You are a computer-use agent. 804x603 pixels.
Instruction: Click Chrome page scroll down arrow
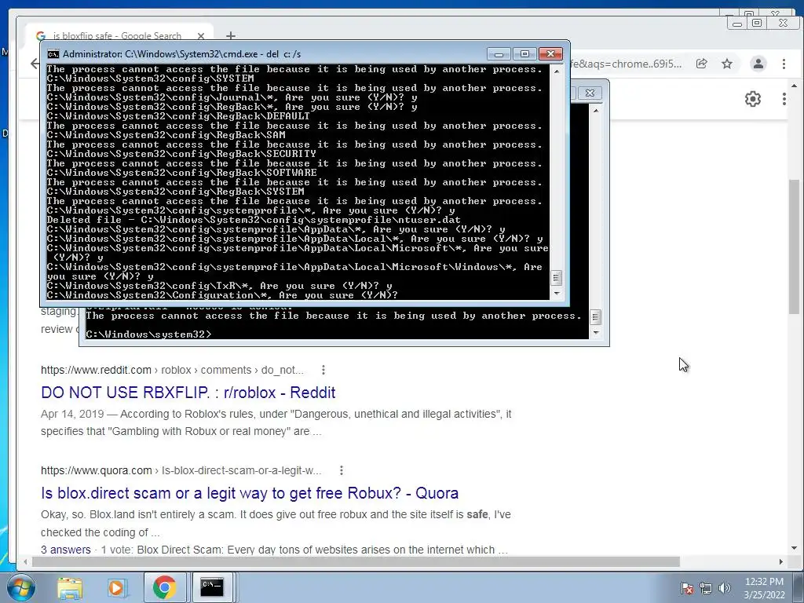tap(795, 548)
